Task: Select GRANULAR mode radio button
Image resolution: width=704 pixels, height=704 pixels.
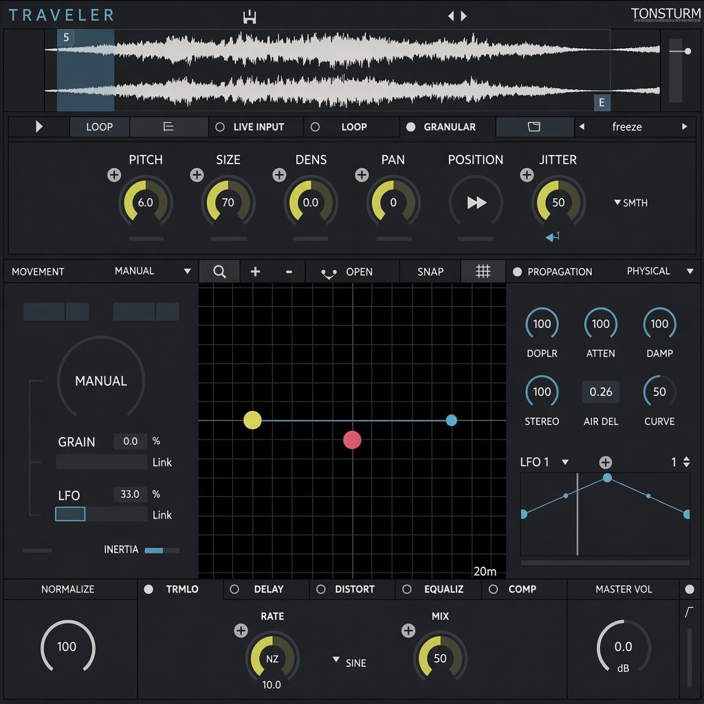Action: pyautogui.click(x=410, y=127)
